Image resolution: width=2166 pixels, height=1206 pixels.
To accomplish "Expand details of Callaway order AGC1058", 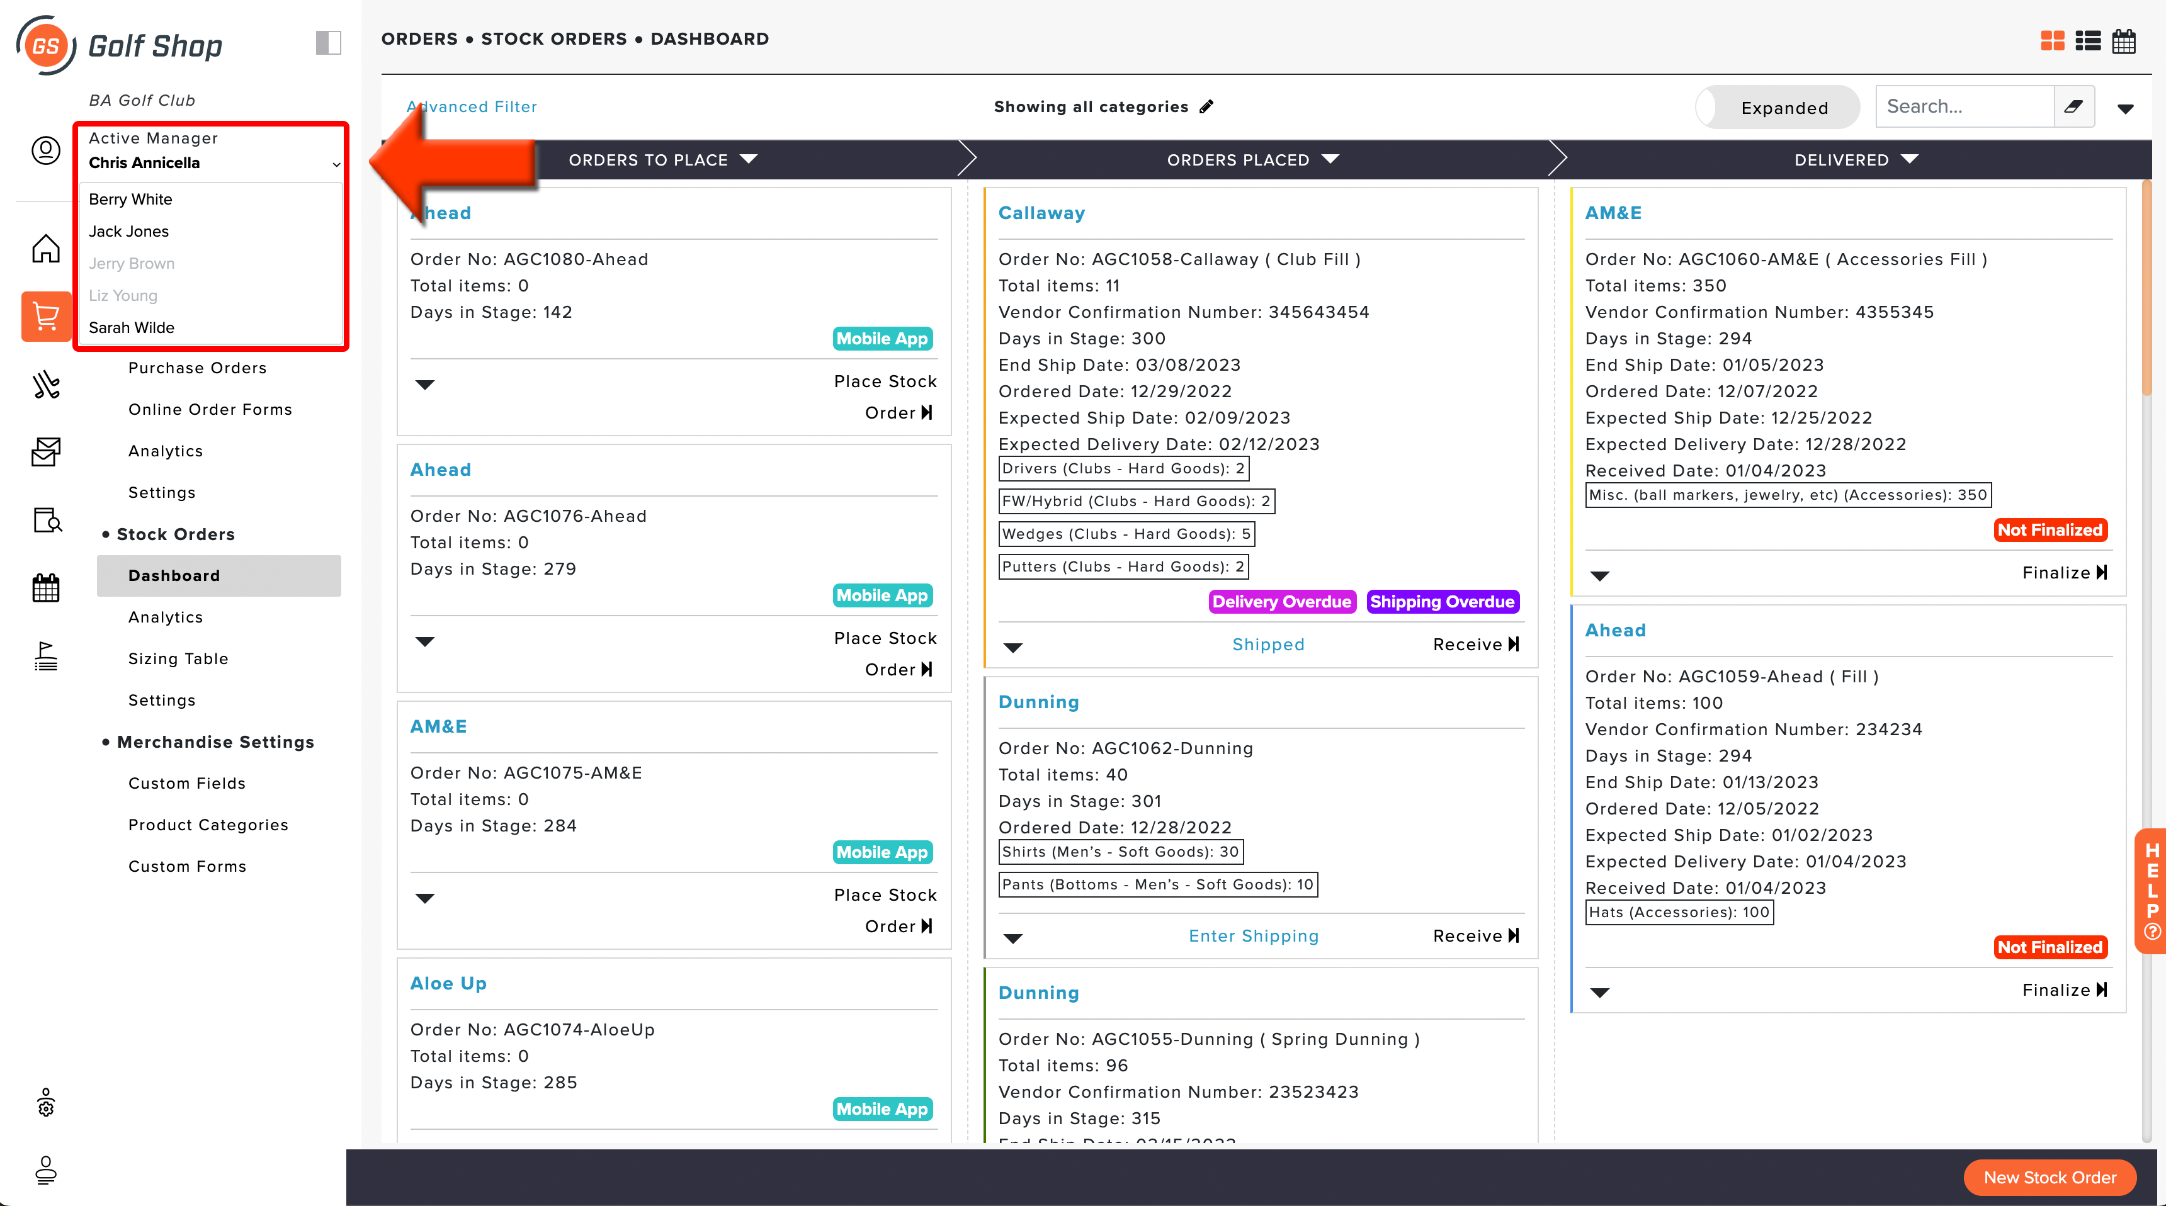I will click(x=1013, y=648).
